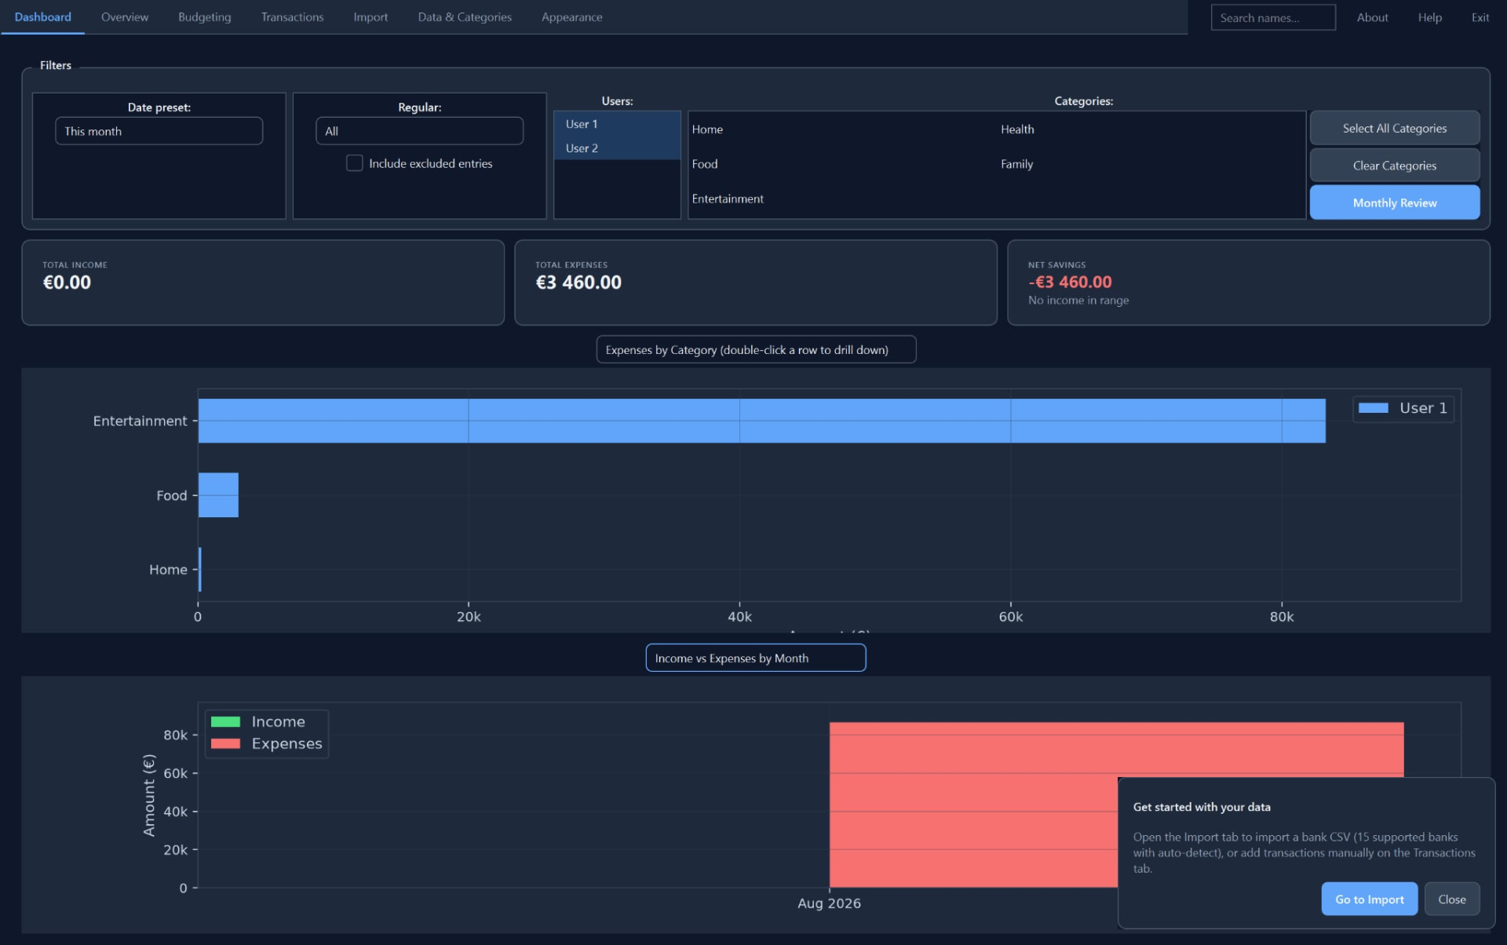
Task: Open the Income vs Expenses by Month selector
Action: [x=756, y=659]
